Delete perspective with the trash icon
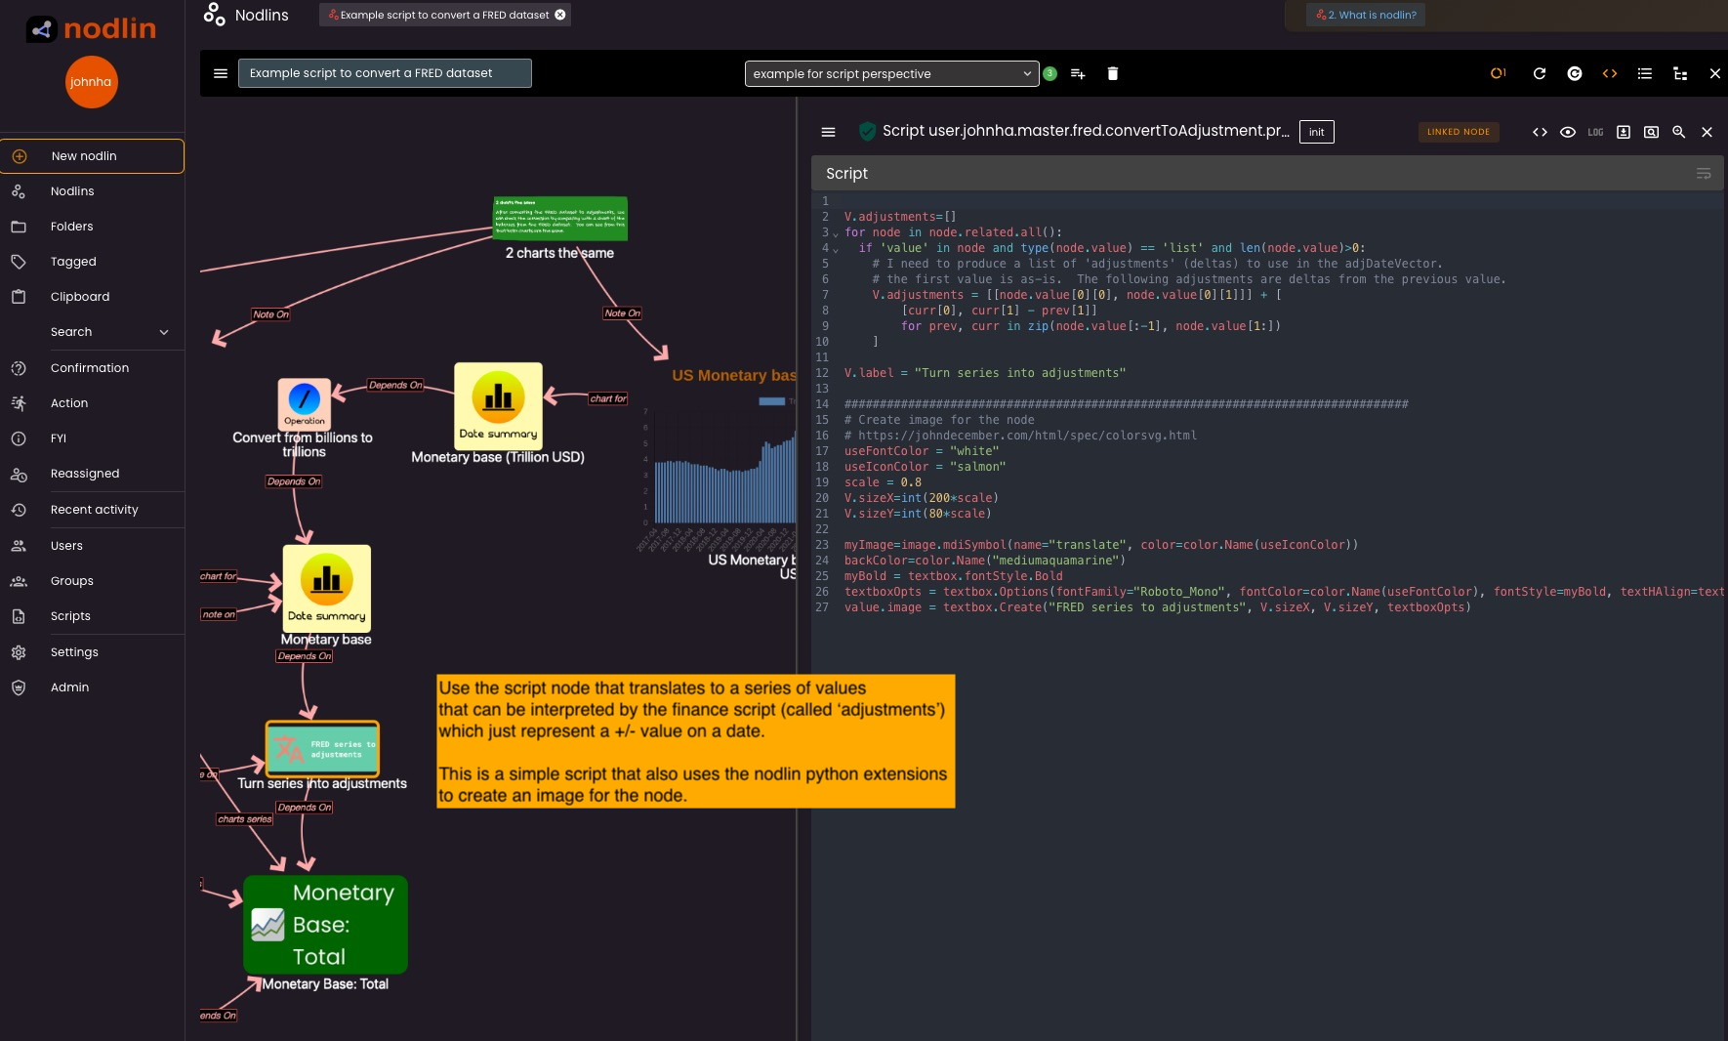This screenshot has width=1728, height=1041. point(1112,74)
